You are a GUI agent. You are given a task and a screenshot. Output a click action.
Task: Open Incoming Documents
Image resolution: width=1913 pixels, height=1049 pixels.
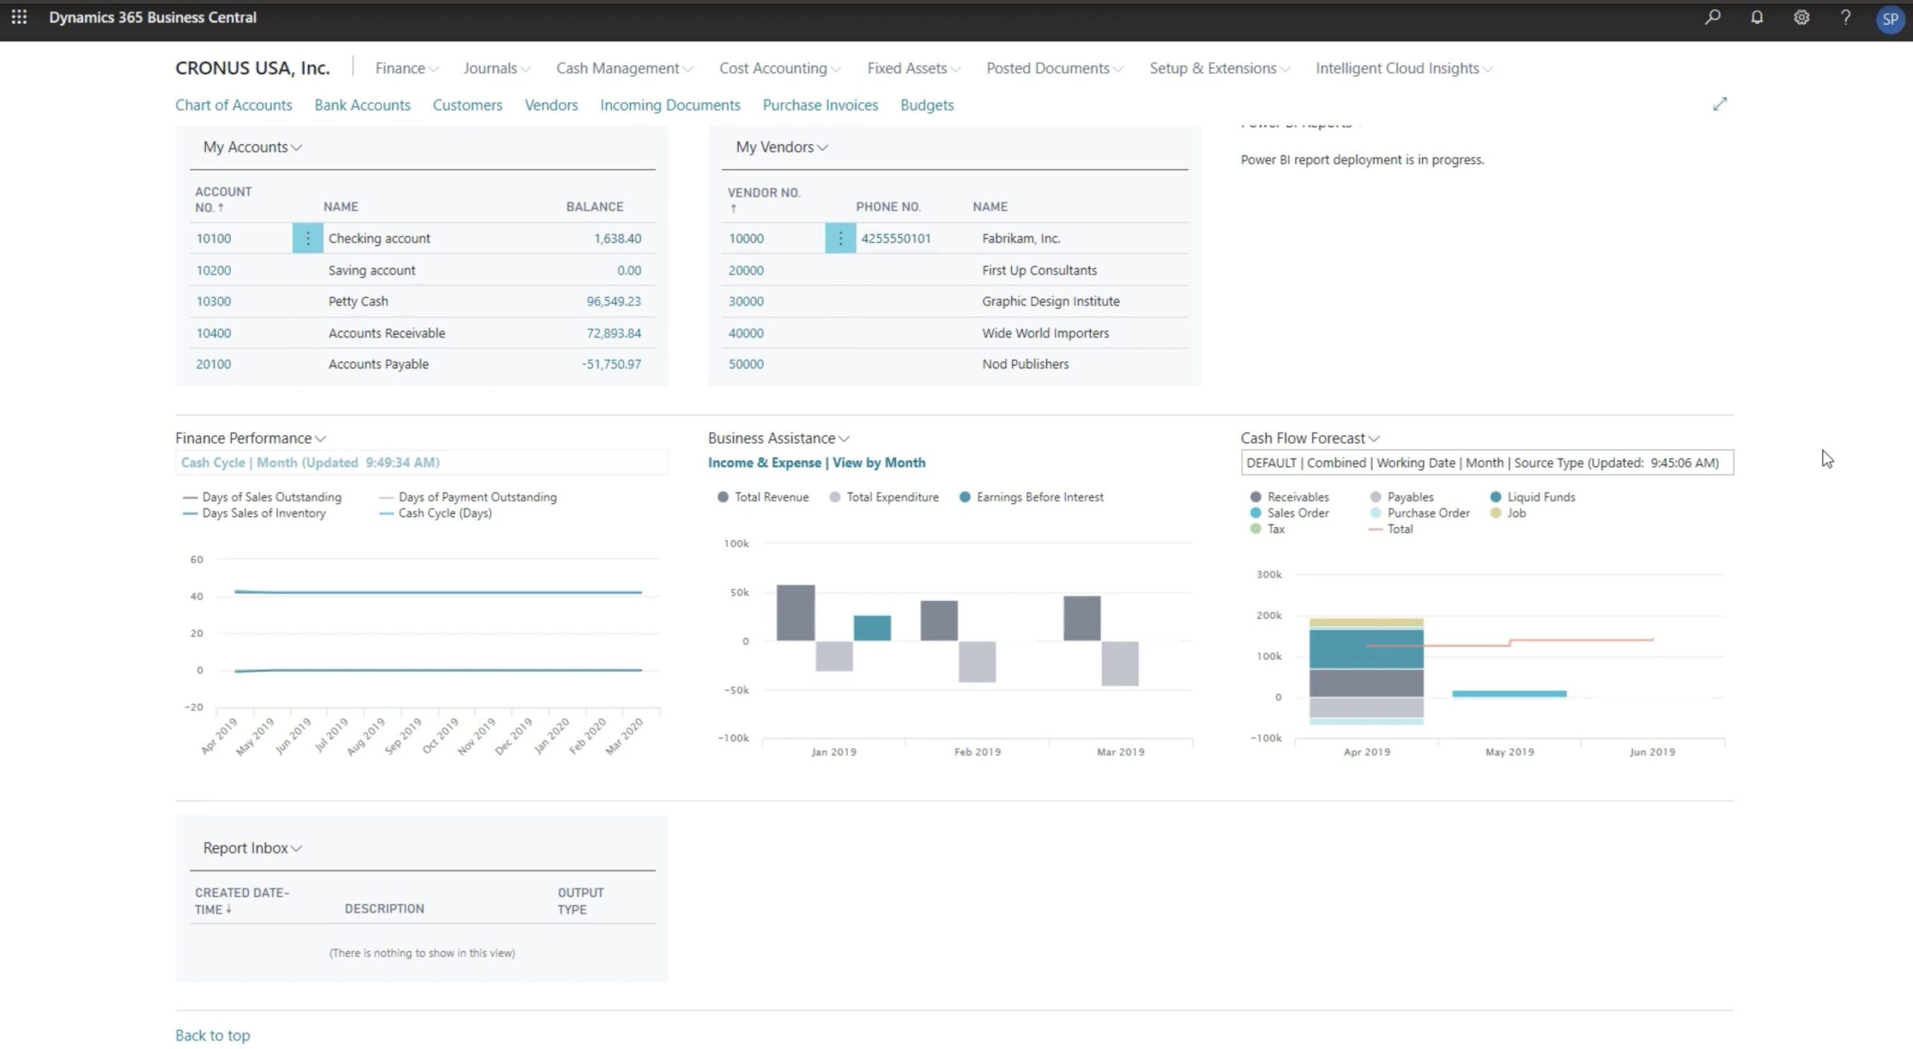coord(670,105)
